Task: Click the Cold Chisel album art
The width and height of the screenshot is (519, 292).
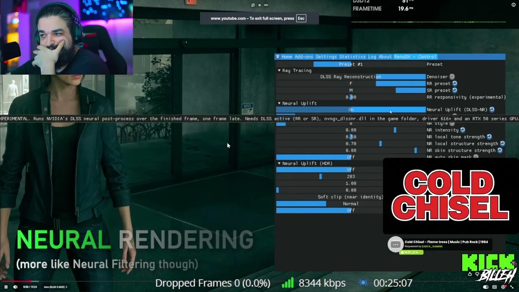Action: (x=450, y=196)
